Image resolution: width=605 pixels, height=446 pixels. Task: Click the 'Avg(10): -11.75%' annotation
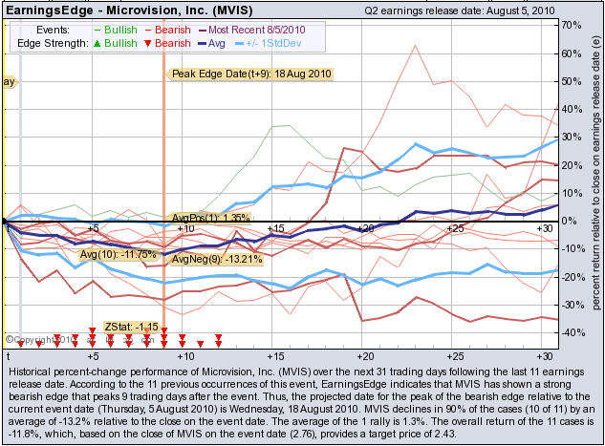(x=119, y=254)
